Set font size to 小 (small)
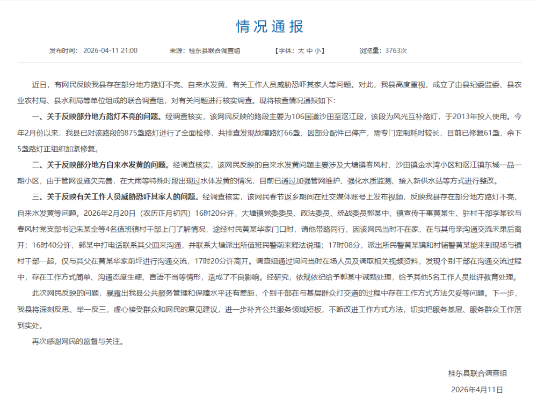 pos(317,51)
